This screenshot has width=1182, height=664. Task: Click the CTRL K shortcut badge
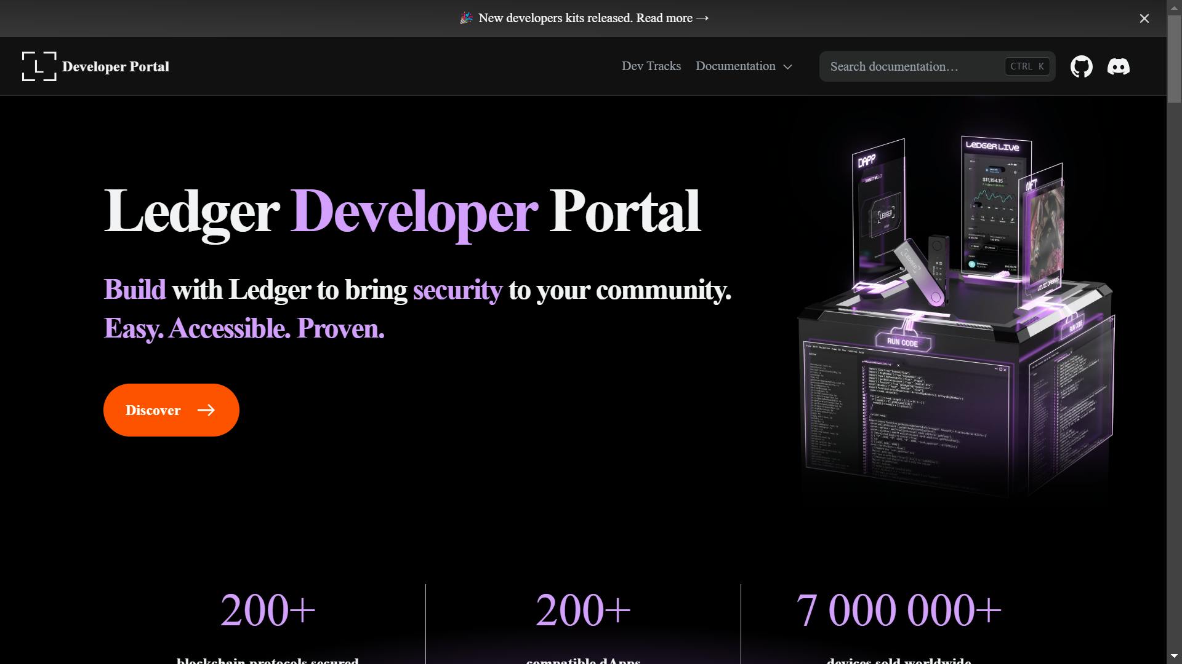tap(1027, 66)
